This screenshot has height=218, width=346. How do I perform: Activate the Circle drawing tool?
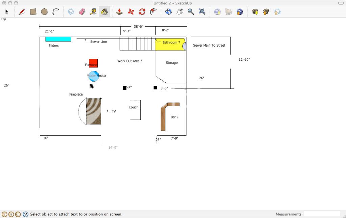click(44, 12)
